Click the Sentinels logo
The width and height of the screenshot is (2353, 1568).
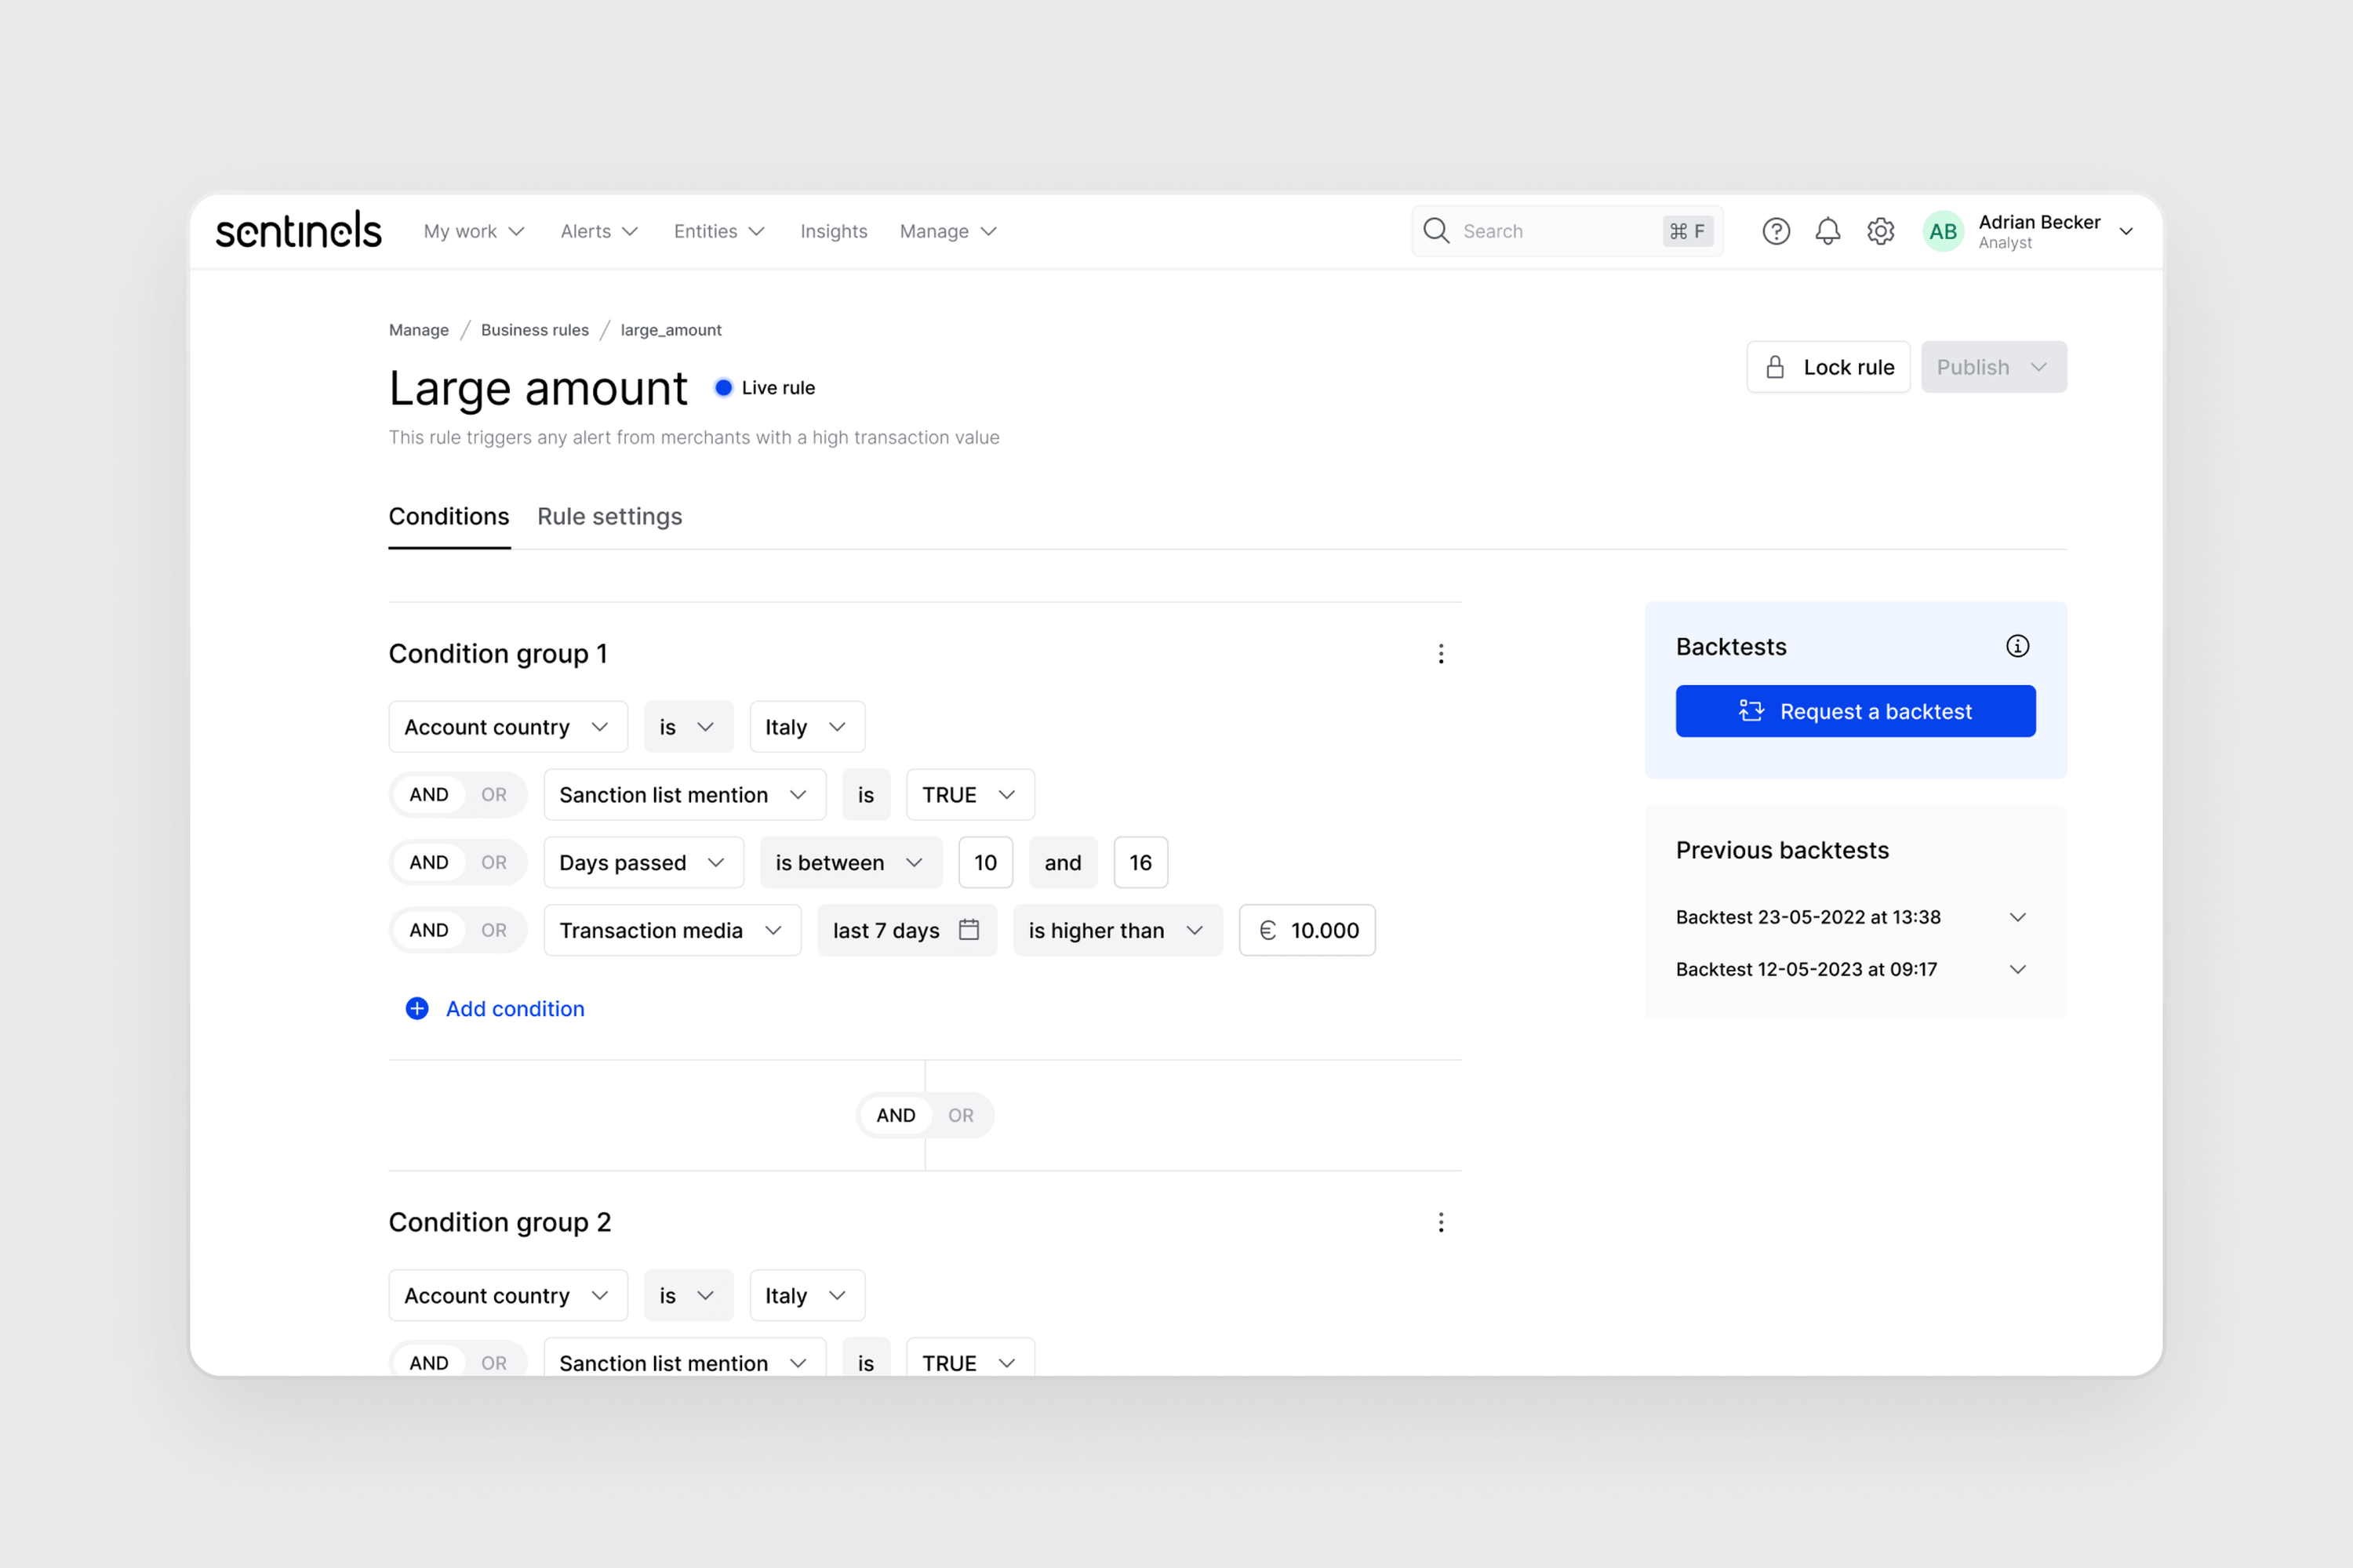coord(298,230)
